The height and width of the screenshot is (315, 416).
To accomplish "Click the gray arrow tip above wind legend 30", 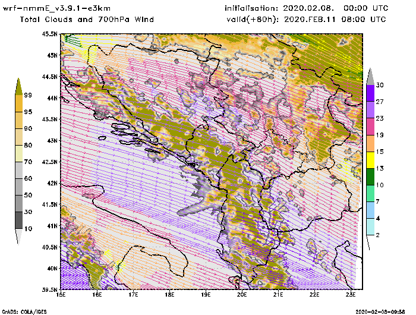I will pos(370,77).
